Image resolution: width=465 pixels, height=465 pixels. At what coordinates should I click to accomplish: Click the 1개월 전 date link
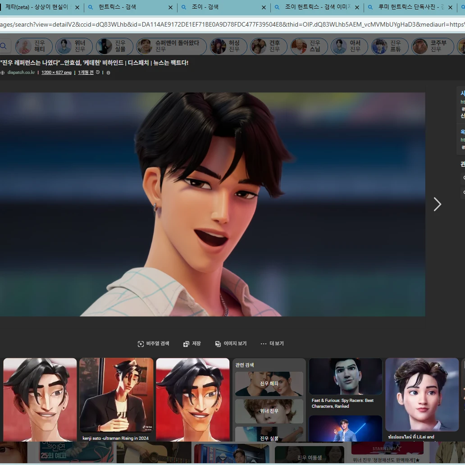pyautogui.click(x=86, y=73)
